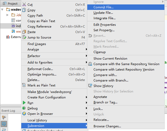Select Edit Properties menu item
The height and width of the screenshot is (131, 167).
pos(126,24)
